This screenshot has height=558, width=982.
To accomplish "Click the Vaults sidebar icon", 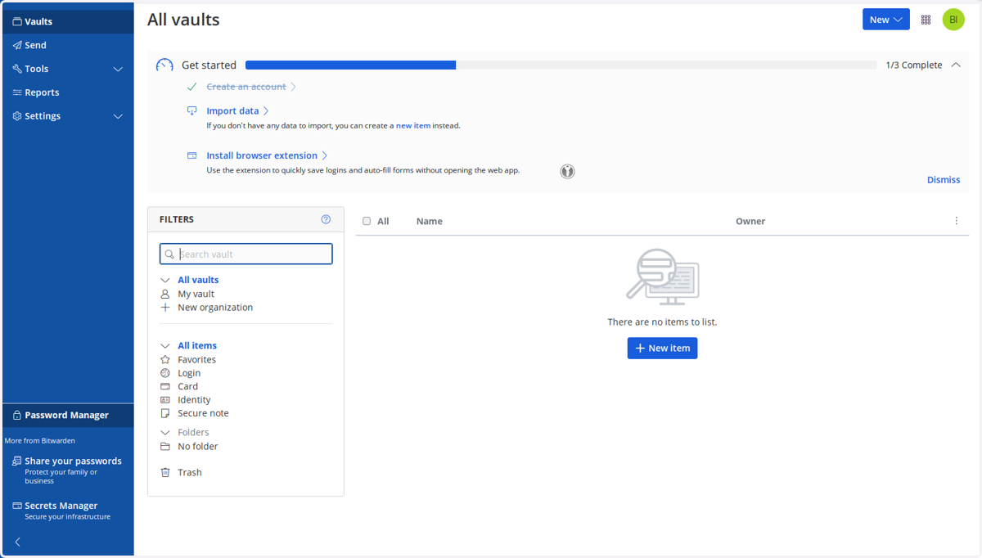I will pyautogui.click(x=17, y=22).
